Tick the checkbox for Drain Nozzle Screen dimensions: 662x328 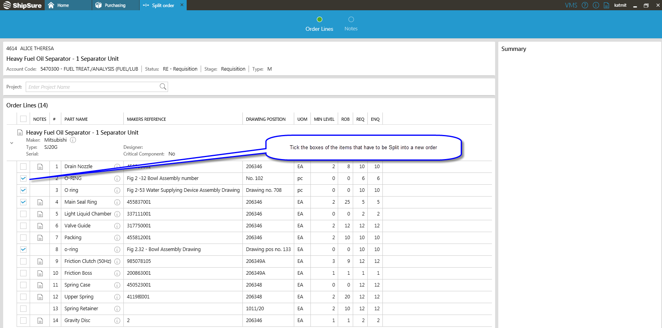tap(23, 167)
